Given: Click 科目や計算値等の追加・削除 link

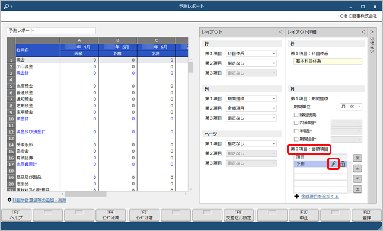Looking at the screenshot, I should (39, 200).
